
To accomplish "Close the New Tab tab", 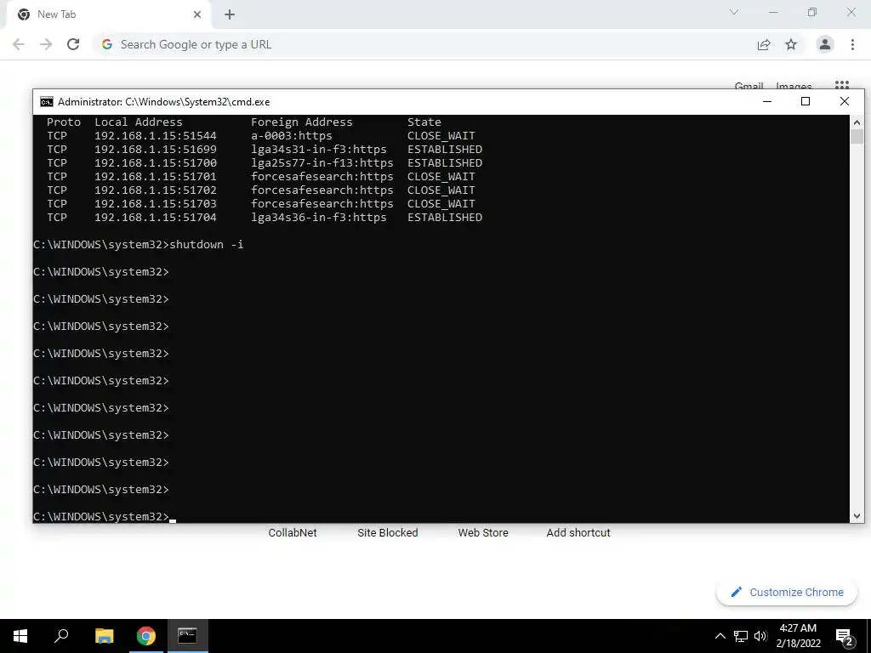I will click(x=197, y=14).
